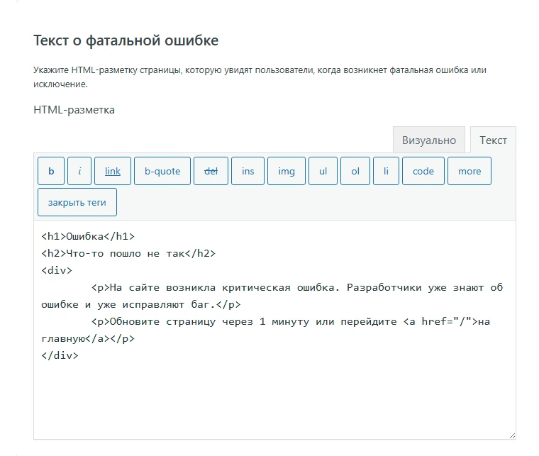Screen dimensions: 539x456
Task: Add unordered list with ul button
Action: (x=323, y=171)
